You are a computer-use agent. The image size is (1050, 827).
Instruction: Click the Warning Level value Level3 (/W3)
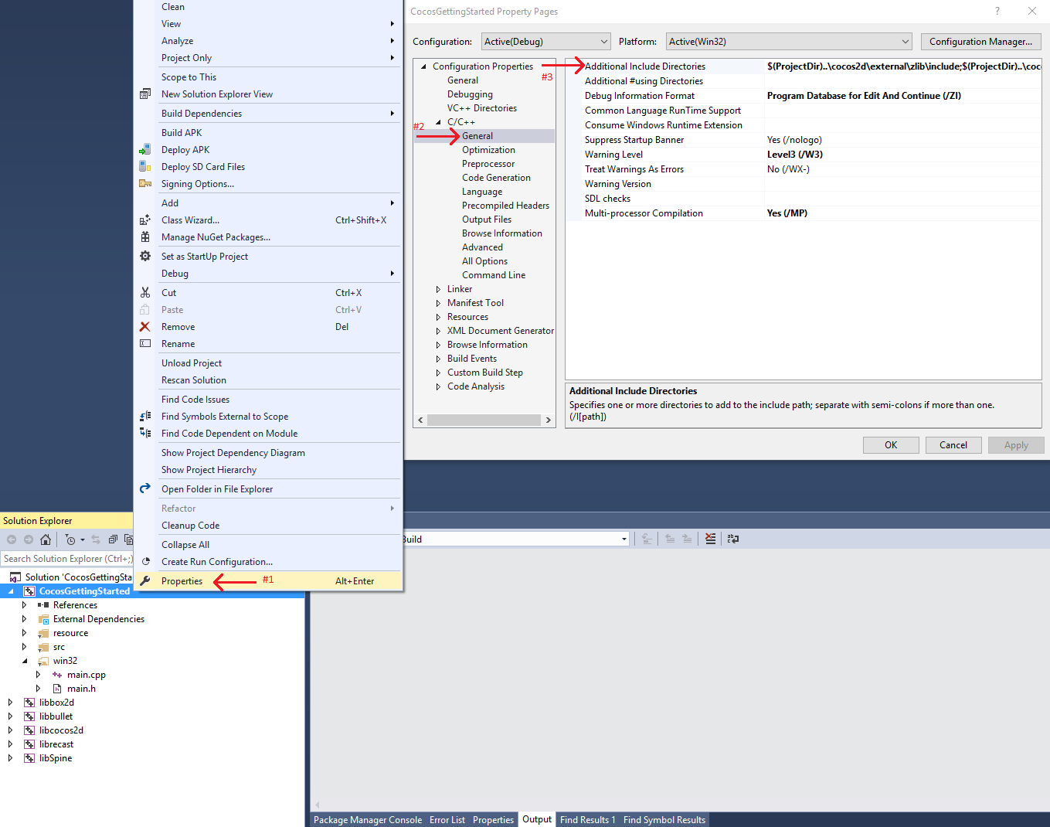[795, 155]
